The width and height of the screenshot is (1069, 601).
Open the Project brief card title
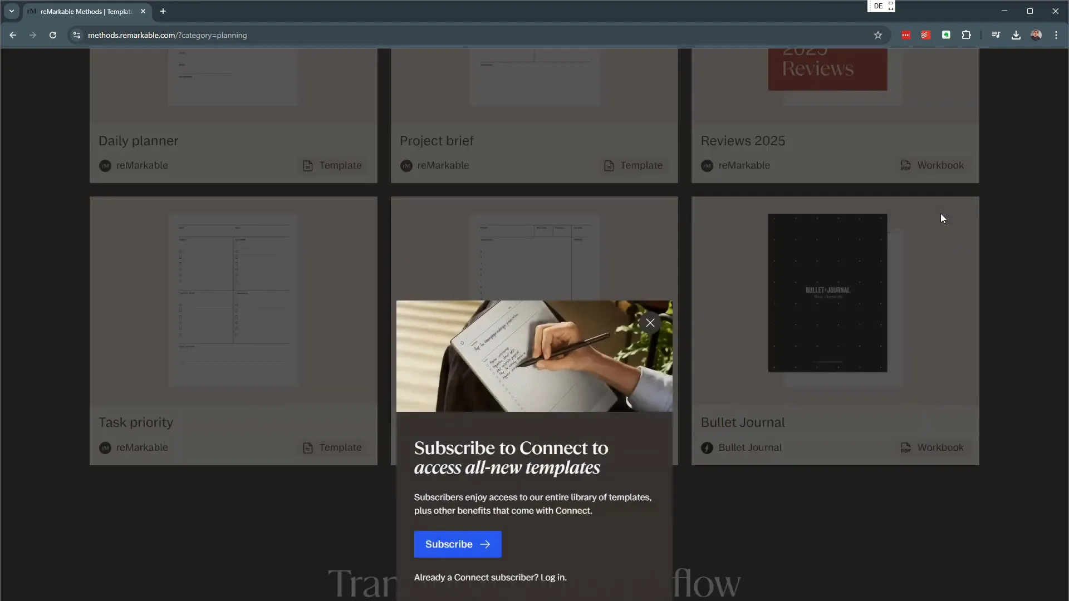[437, 141]
